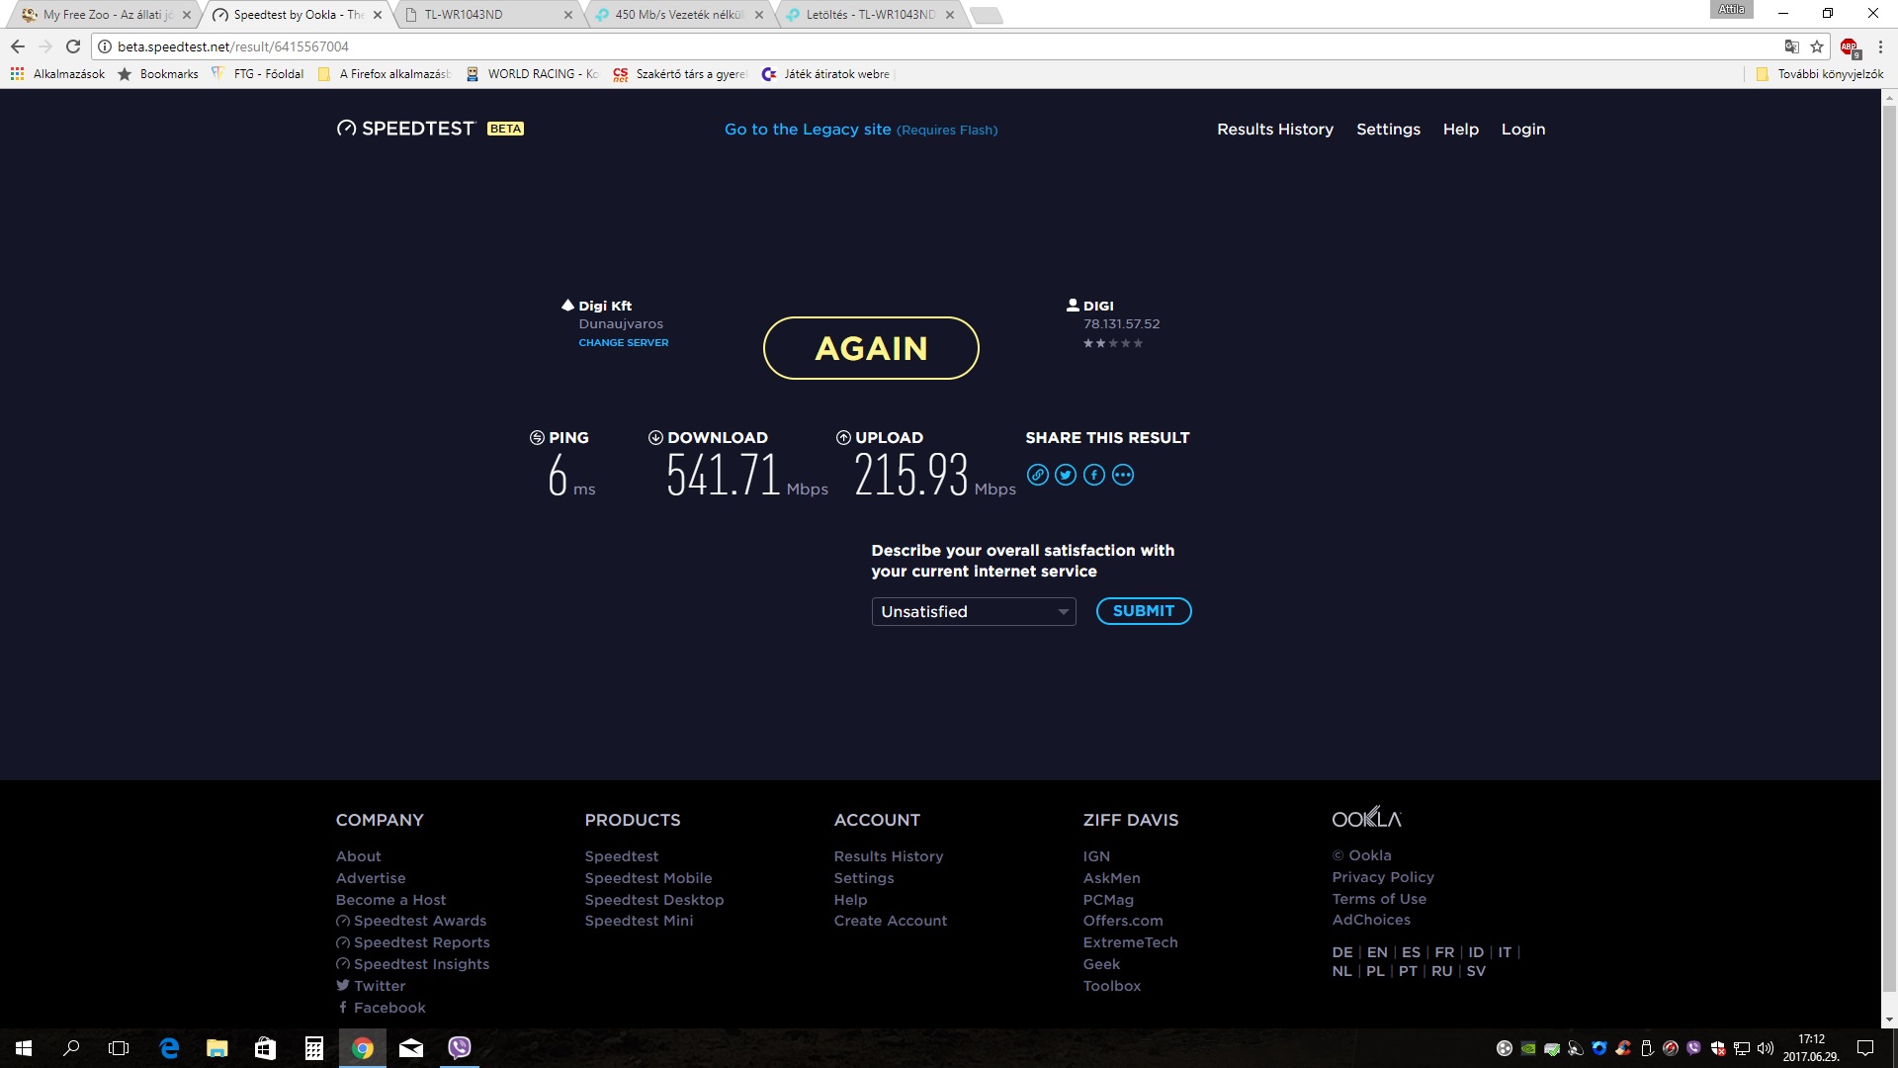Switch to TL-WR1043ND tab

click(x=484, y=15)
